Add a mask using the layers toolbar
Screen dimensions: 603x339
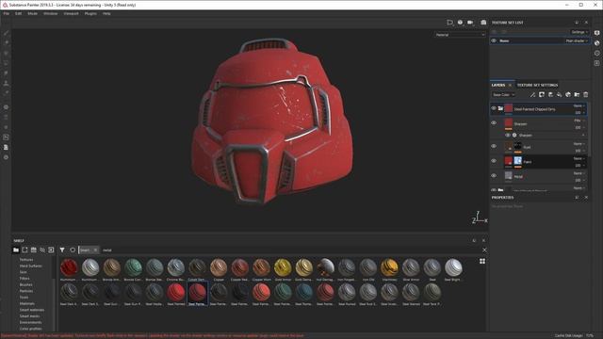pos(542,94)
